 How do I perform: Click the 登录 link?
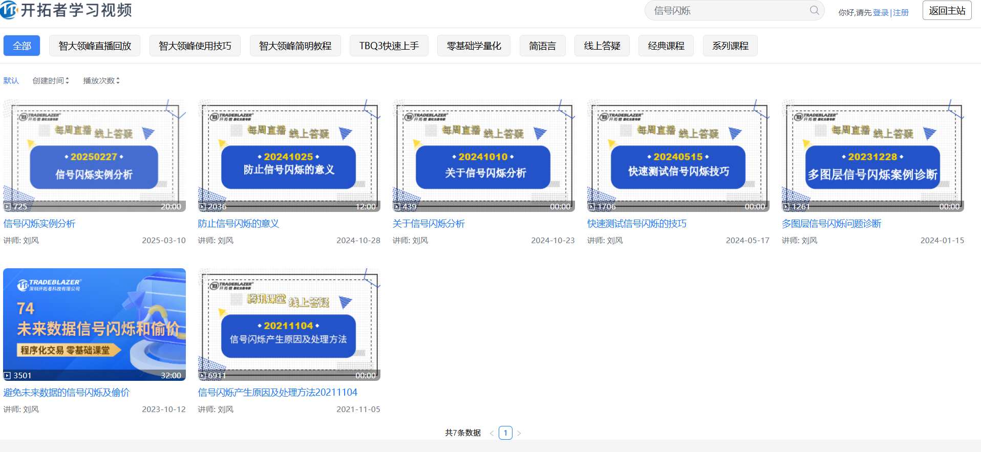(880, 12)
